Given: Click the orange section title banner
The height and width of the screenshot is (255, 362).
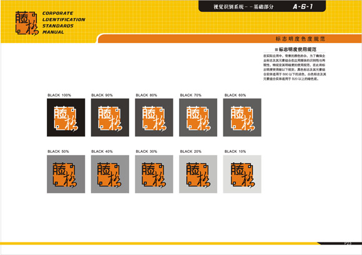Looking at the screenshot, I should 230,39.
